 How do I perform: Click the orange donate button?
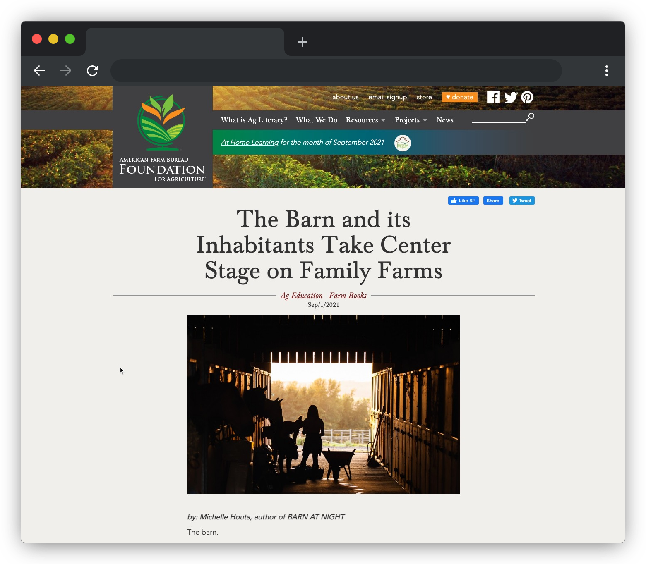[x=460, y=97]
